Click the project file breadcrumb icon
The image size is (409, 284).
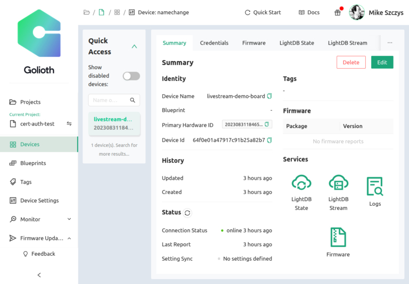(x=102, y=12)
